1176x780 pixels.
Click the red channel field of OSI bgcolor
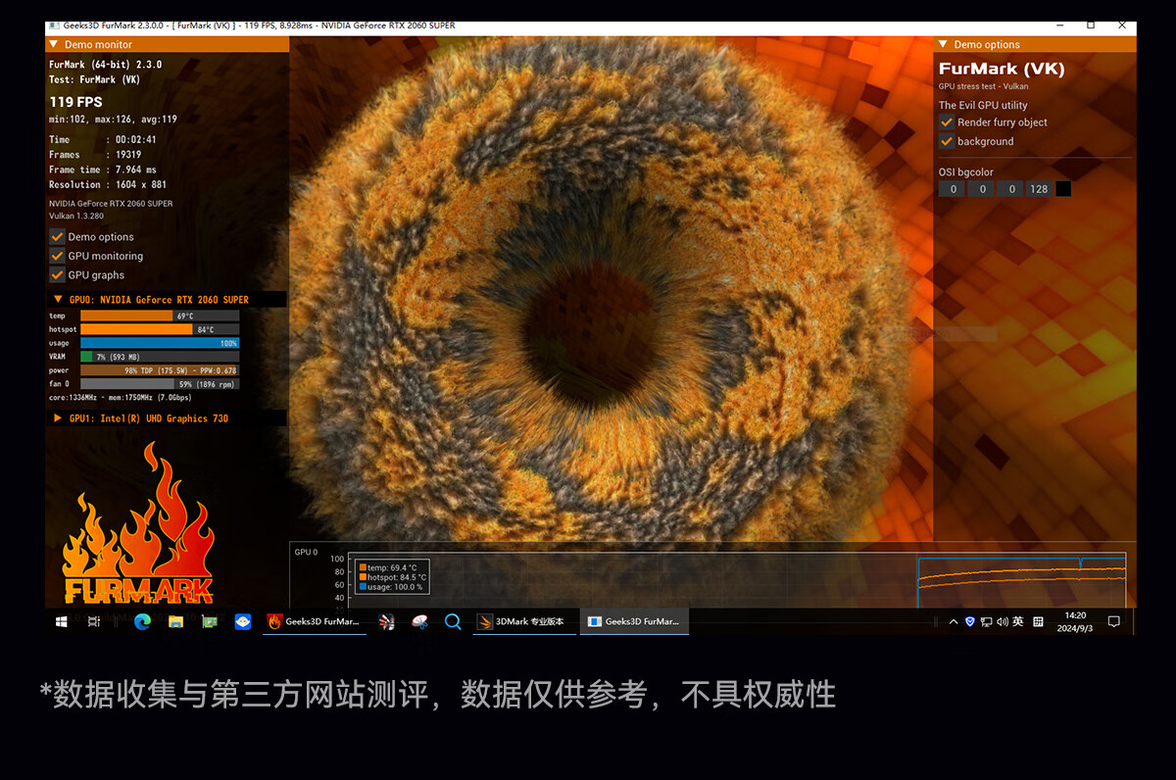point(951,189)
